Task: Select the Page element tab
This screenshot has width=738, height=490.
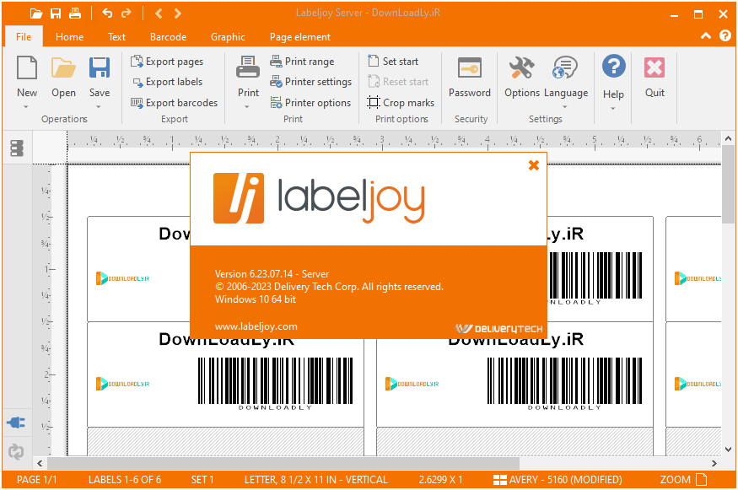Action: click(x=299, y=37)
